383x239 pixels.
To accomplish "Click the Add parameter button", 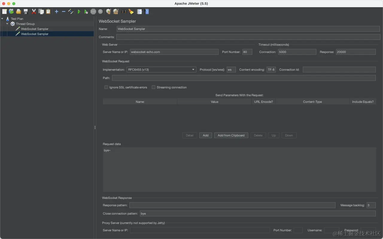I will click(206, 135).
